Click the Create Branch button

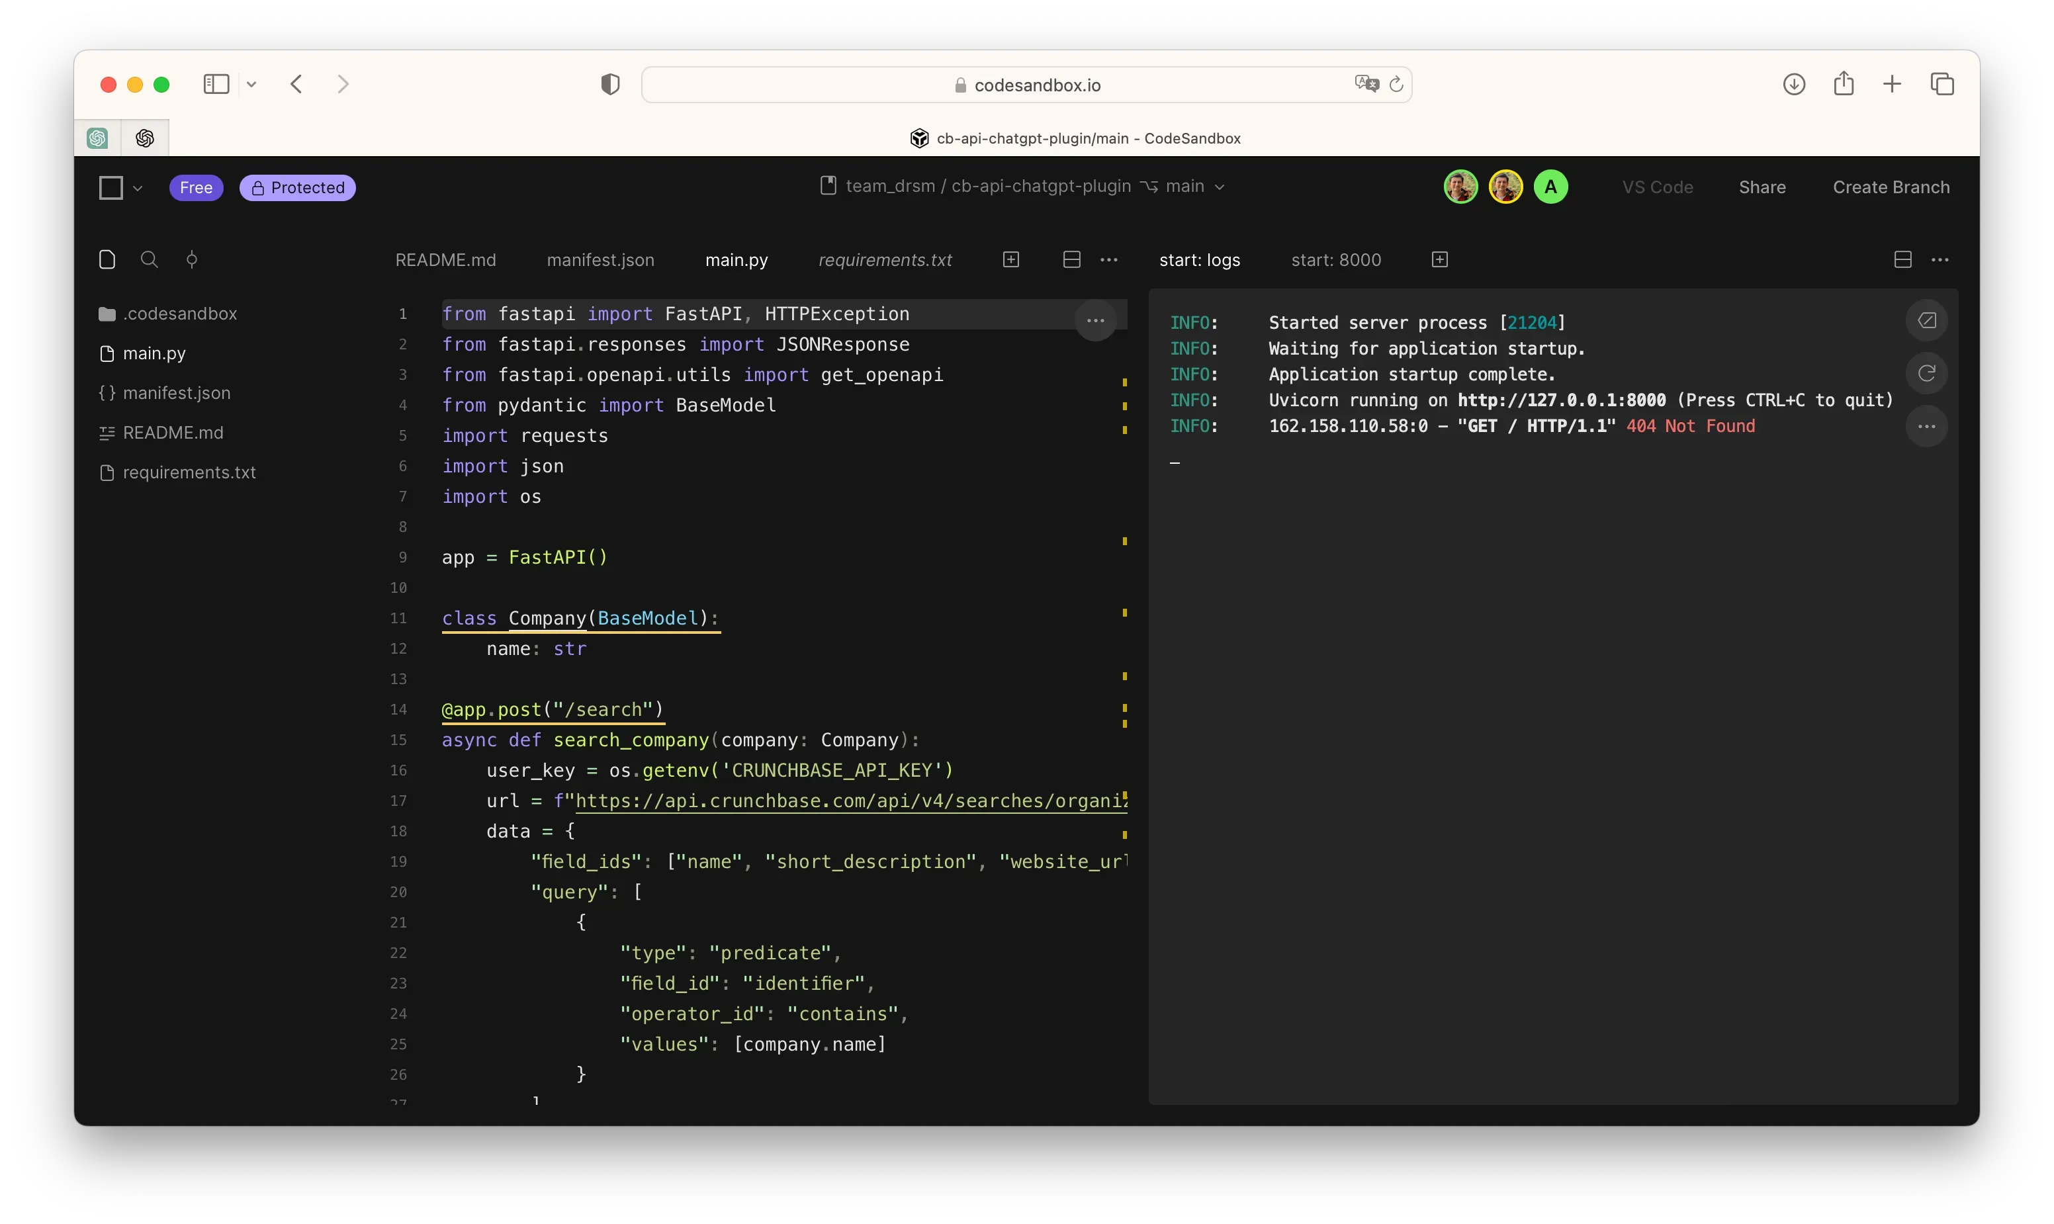(x=1891, y=187)
